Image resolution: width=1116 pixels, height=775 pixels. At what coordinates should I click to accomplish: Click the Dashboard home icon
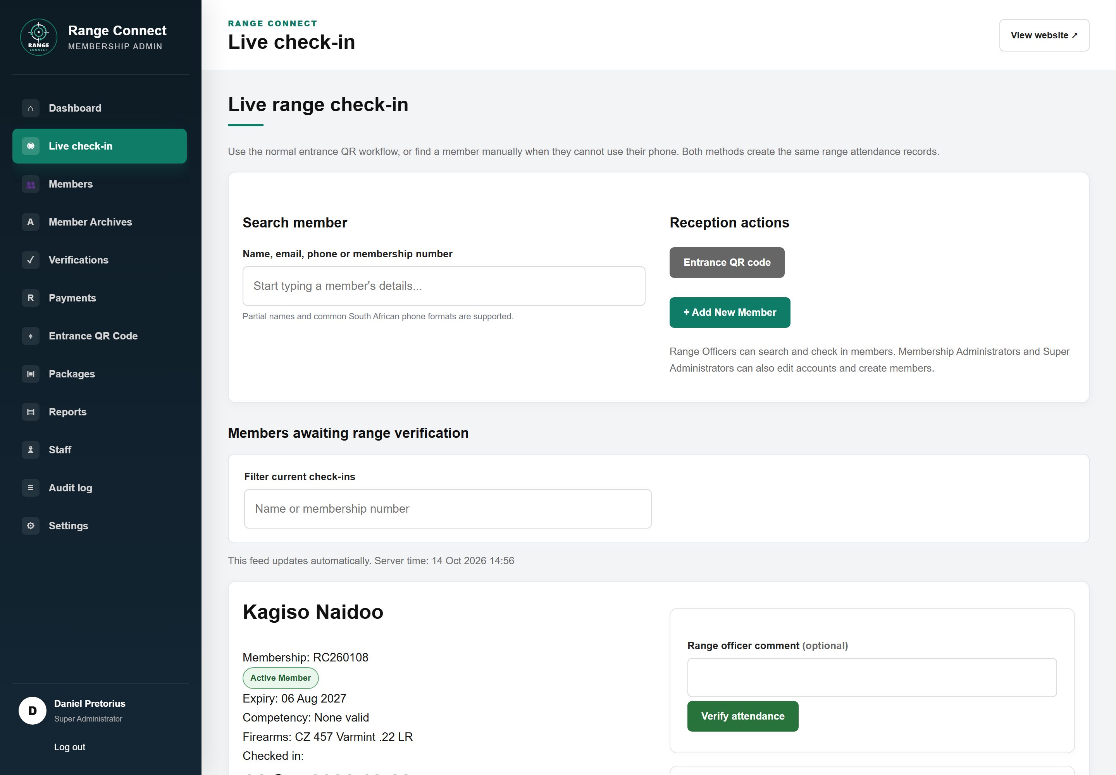[x=31, y=108]
